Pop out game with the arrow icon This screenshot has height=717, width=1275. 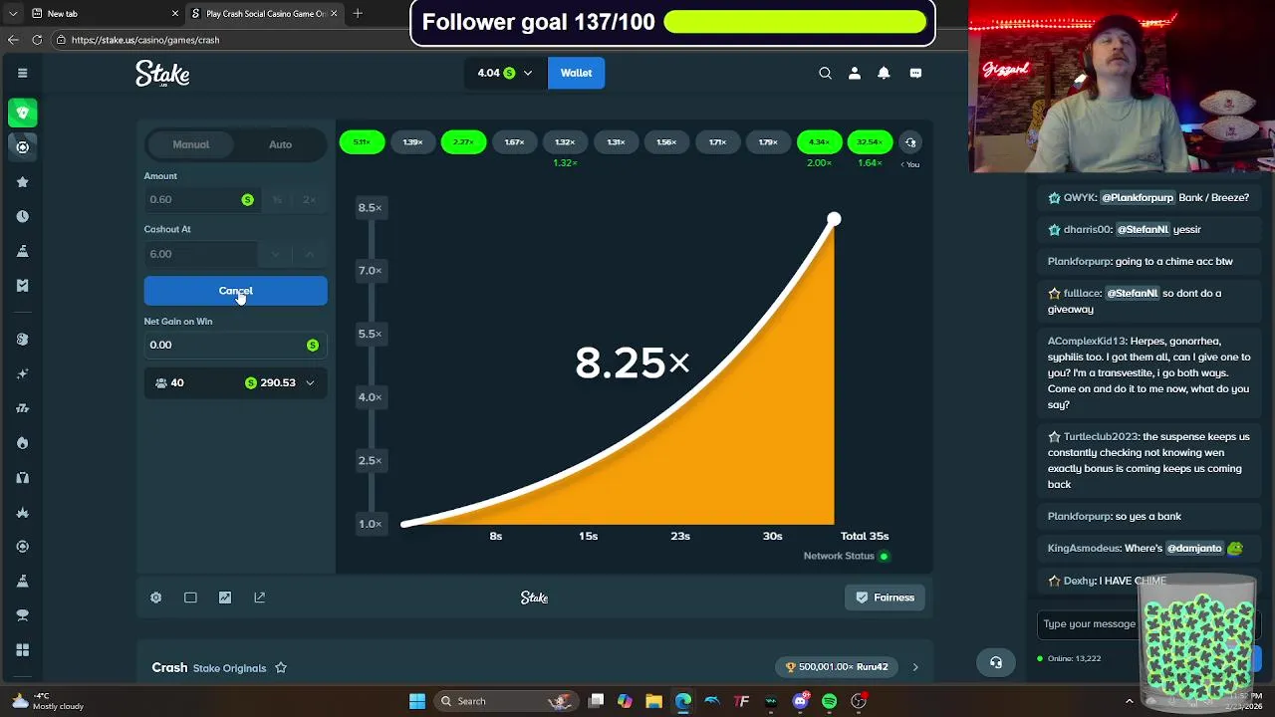pos(259,597)
